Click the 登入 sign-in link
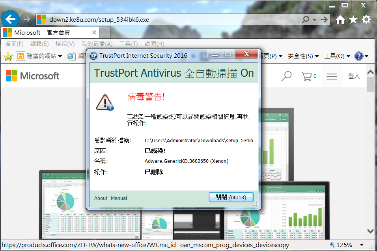Image resolution: width=377 pixels, height=251 pixels. [x=354, y=76]
